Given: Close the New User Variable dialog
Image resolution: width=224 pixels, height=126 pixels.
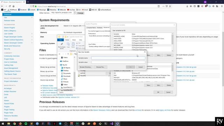Looking at the screenshot, I should click(x=145, y=52).
